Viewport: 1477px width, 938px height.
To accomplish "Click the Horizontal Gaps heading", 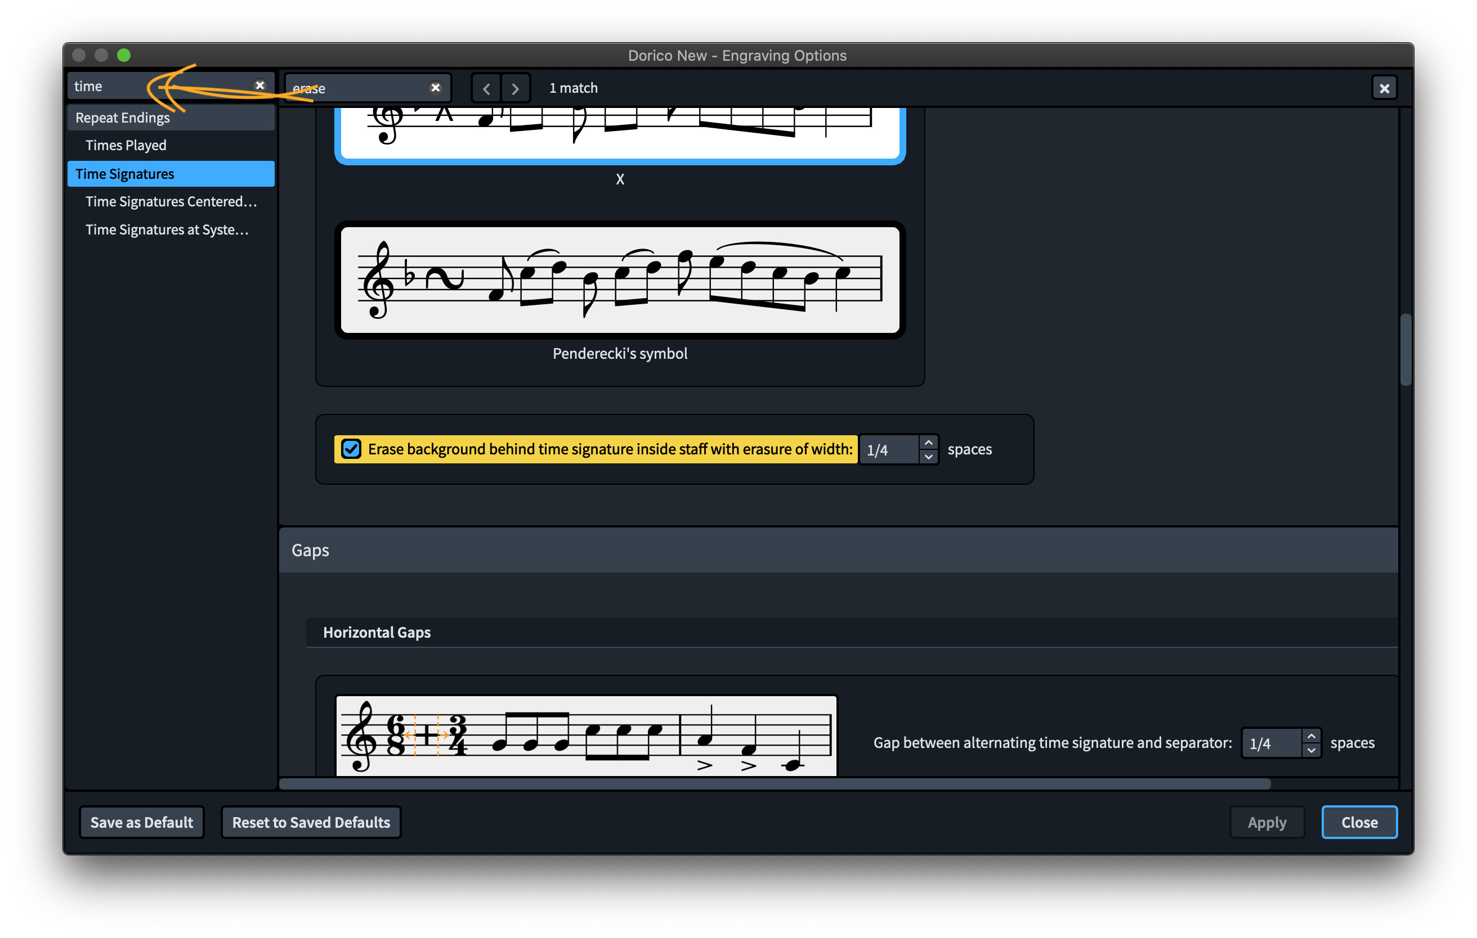I will point(377,632).
